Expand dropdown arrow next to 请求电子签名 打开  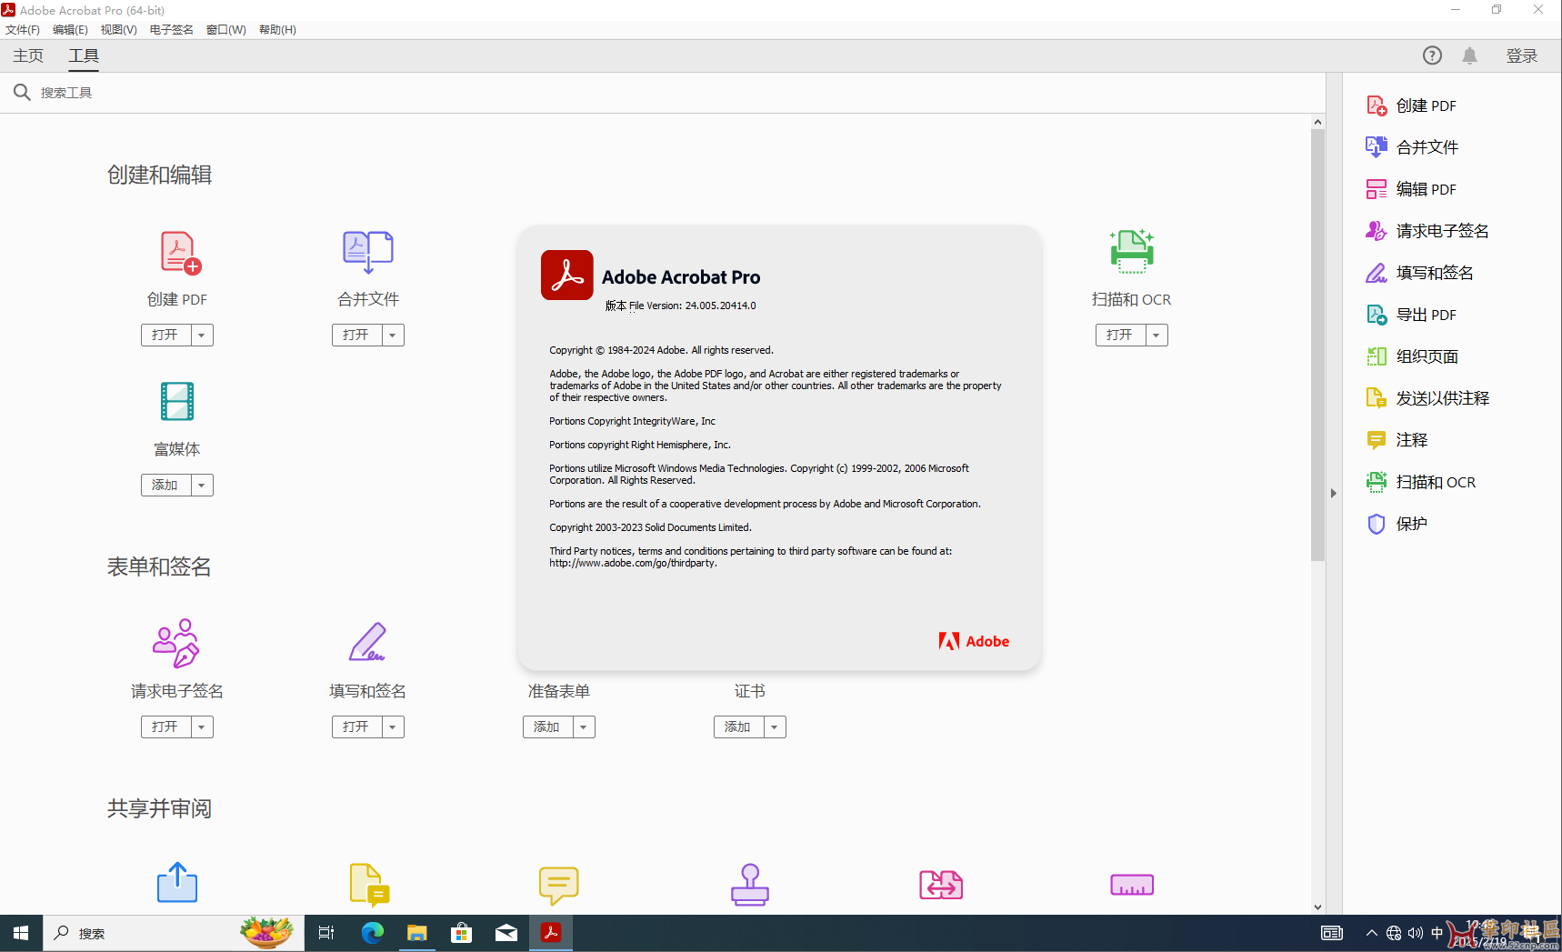(202, 727)
